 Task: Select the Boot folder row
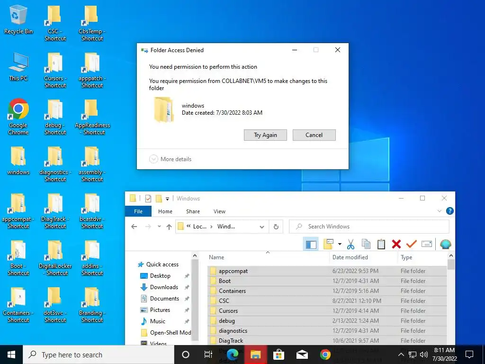[327, 281]
